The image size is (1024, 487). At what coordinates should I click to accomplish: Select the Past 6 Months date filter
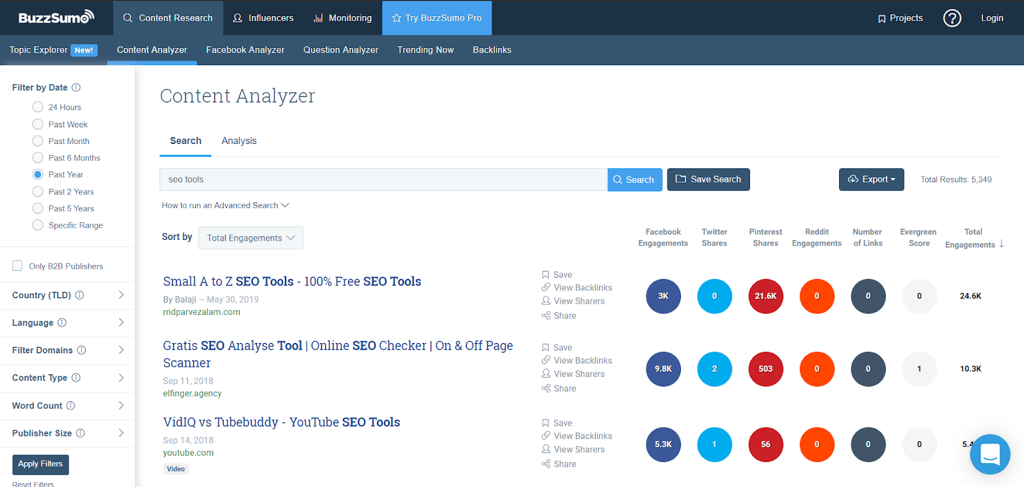38,157
